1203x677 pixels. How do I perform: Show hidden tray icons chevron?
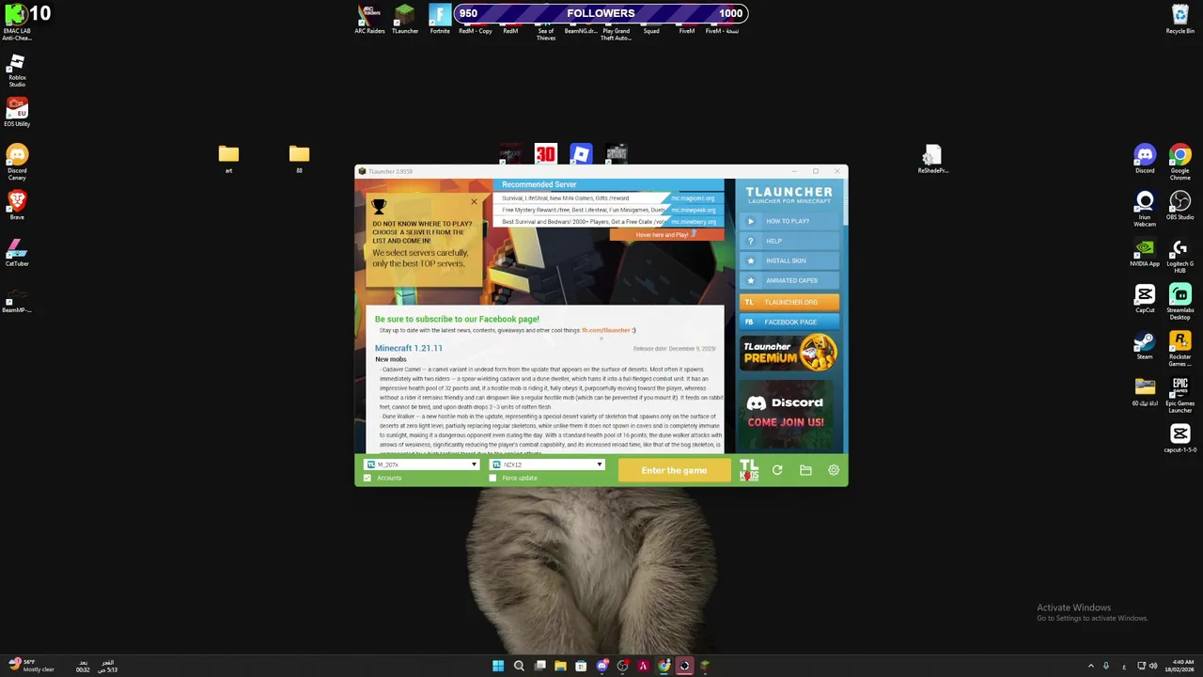tap(1090, 666)
